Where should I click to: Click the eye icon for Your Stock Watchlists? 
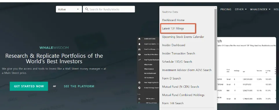pos(139,55)
